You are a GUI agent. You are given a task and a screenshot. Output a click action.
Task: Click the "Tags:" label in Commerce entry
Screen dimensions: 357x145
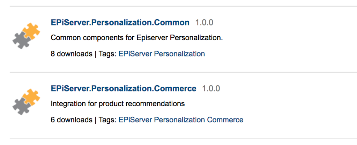point(107,120)
